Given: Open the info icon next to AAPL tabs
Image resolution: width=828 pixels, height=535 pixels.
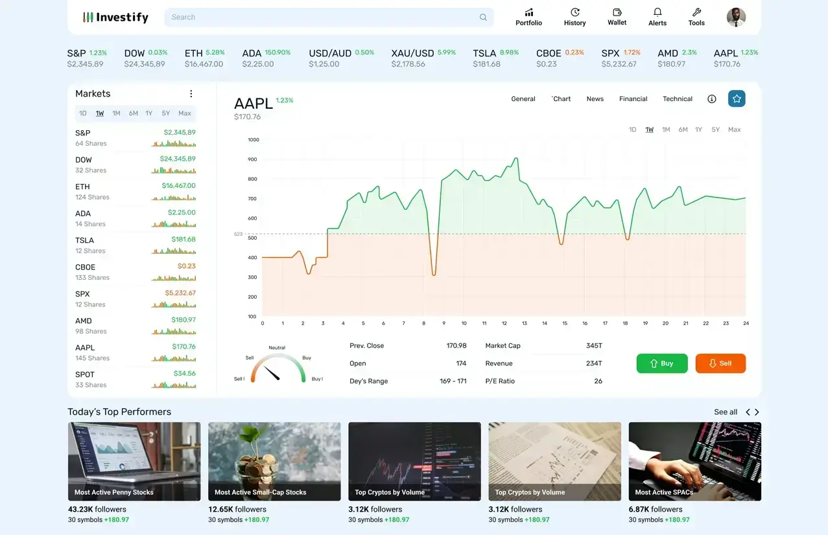Looking at the screenshot, I should point(711,98).
